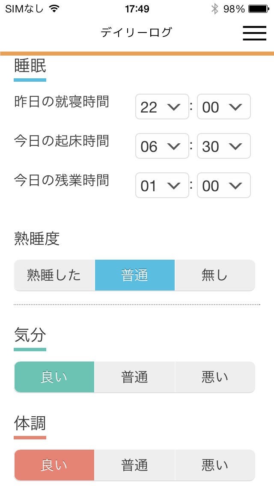Set 気分 mood to 良い
The height and width of the screenshot is (486, 274).
pos(54,377)
